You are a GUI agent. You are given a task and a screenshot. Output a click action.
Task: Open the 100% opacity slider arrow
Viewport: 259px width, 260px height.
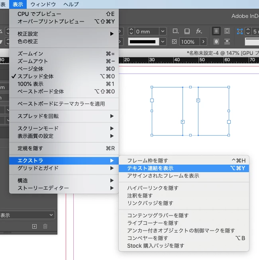point(203,42)
